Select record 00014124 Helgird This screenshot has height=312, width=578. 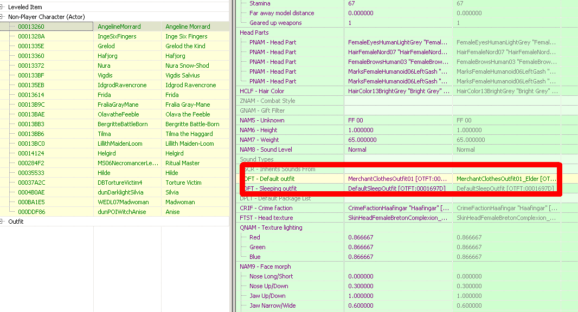tap(114, 153)
